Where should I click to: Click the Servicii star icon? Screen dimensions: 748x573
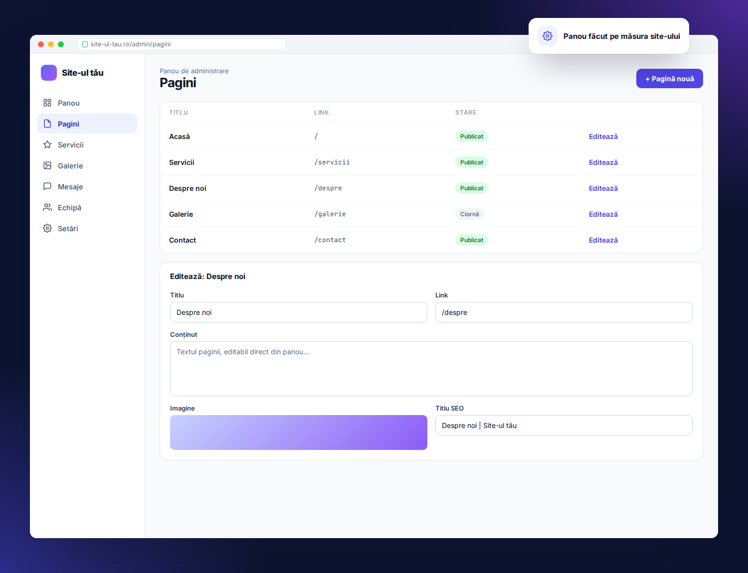click(x=47, y=144)
